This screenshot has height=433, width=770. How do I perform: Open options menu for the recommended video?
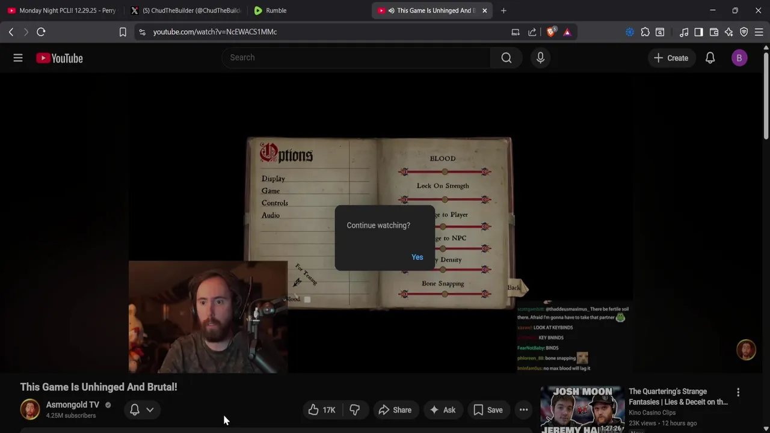coord(738,392)
